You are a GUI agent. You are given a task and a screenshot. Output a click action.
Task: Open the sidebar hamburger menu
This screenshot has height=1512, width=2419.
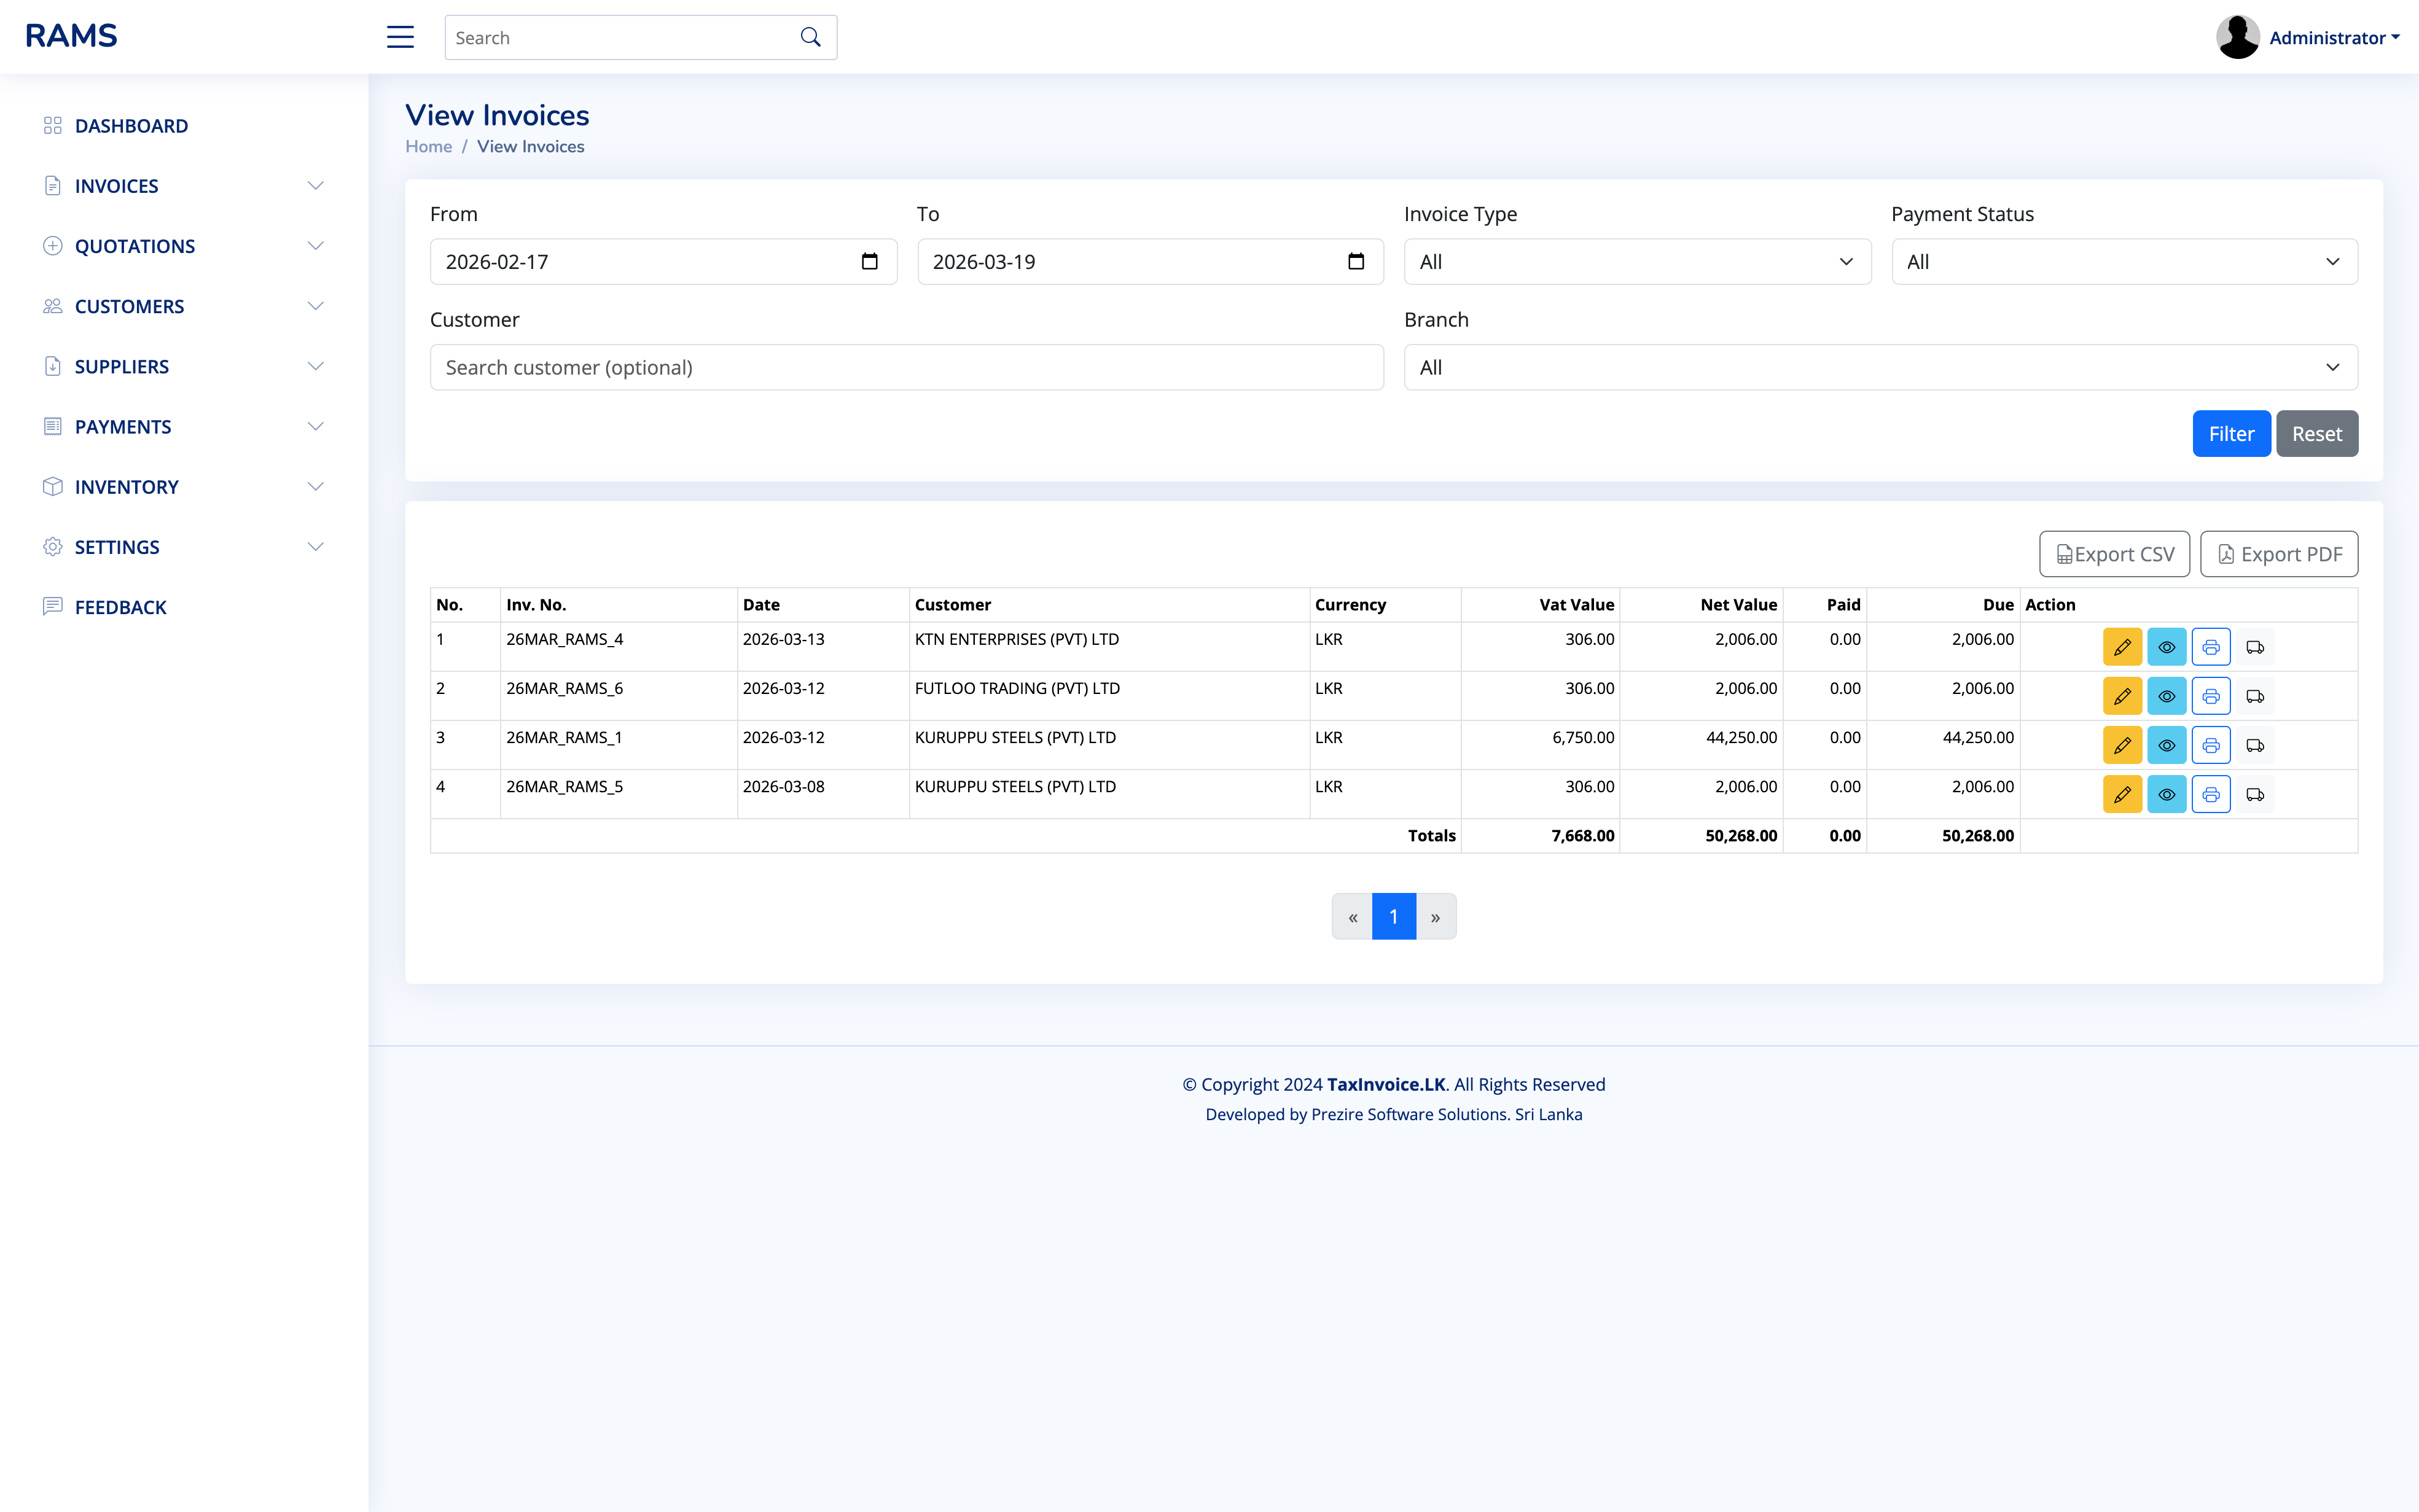pyautogui.click(x=399, y=36)
